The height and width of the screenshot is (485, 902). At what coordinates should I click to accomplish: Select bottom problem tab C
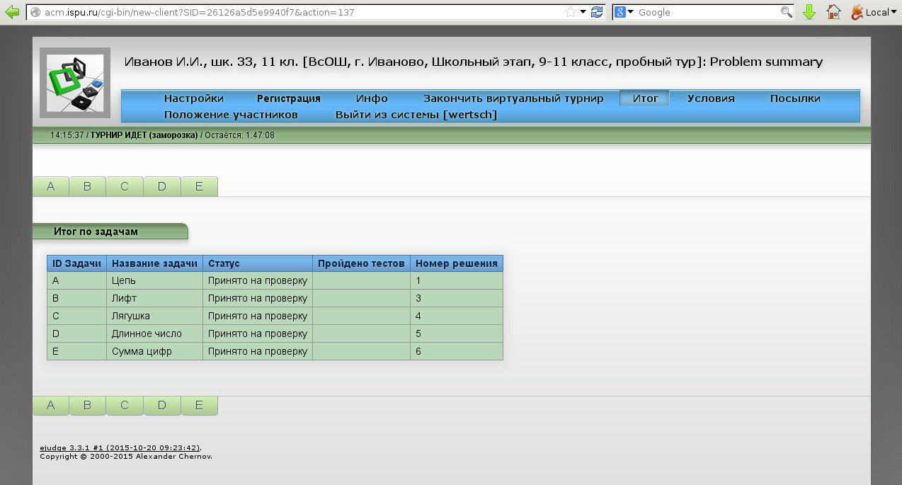(125, 405)
